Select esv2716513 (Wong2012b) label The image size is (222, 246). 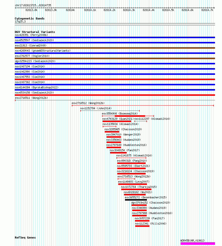click(134, 176)
